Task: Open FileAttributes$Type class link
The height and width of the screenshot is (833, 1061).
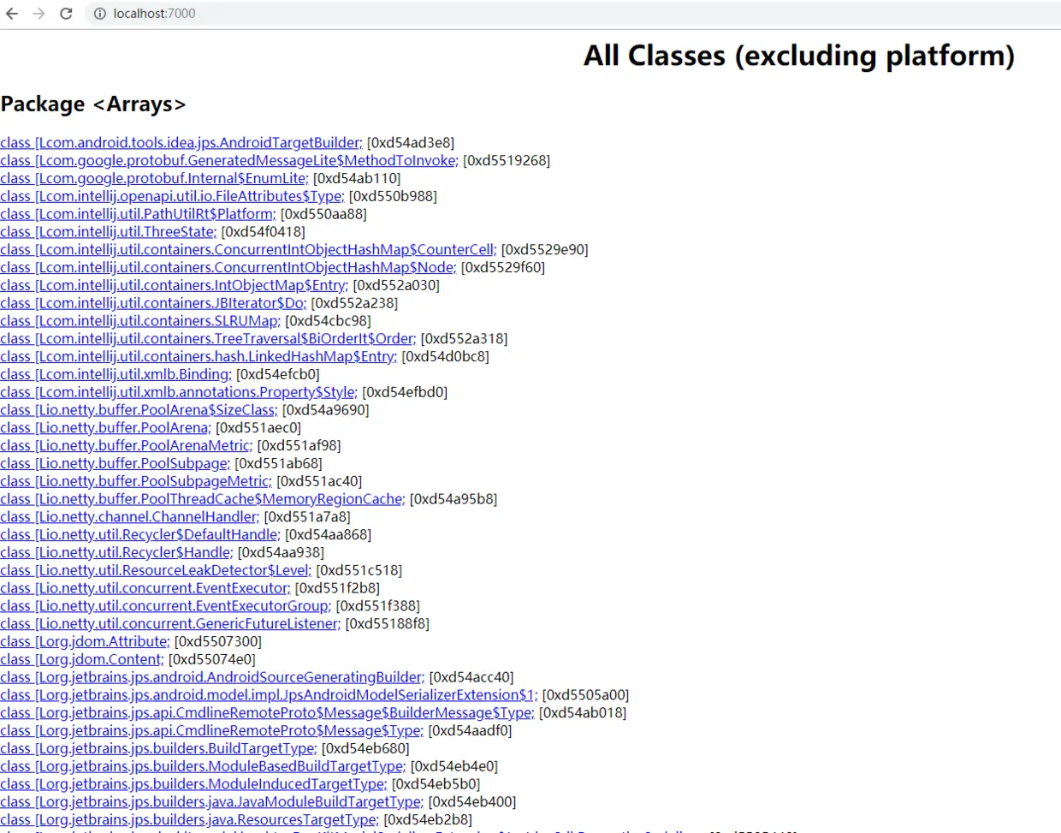Action: (x=172, y=196)
